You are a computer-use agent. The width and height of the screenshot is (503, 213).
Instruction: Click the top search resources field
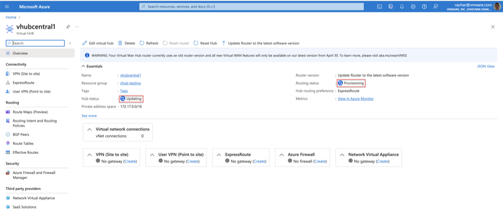click(251, 7)
